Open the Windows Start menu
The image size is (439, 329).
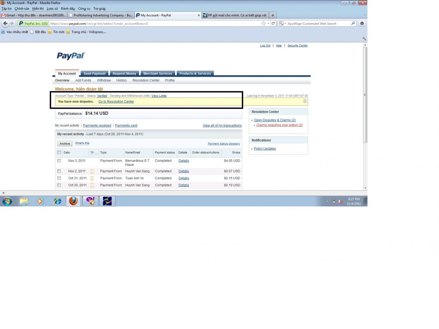[x=7, y=201]
